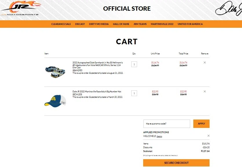
Task: Edit quantity for the Big Number Hat
Action: pos(134,93)
